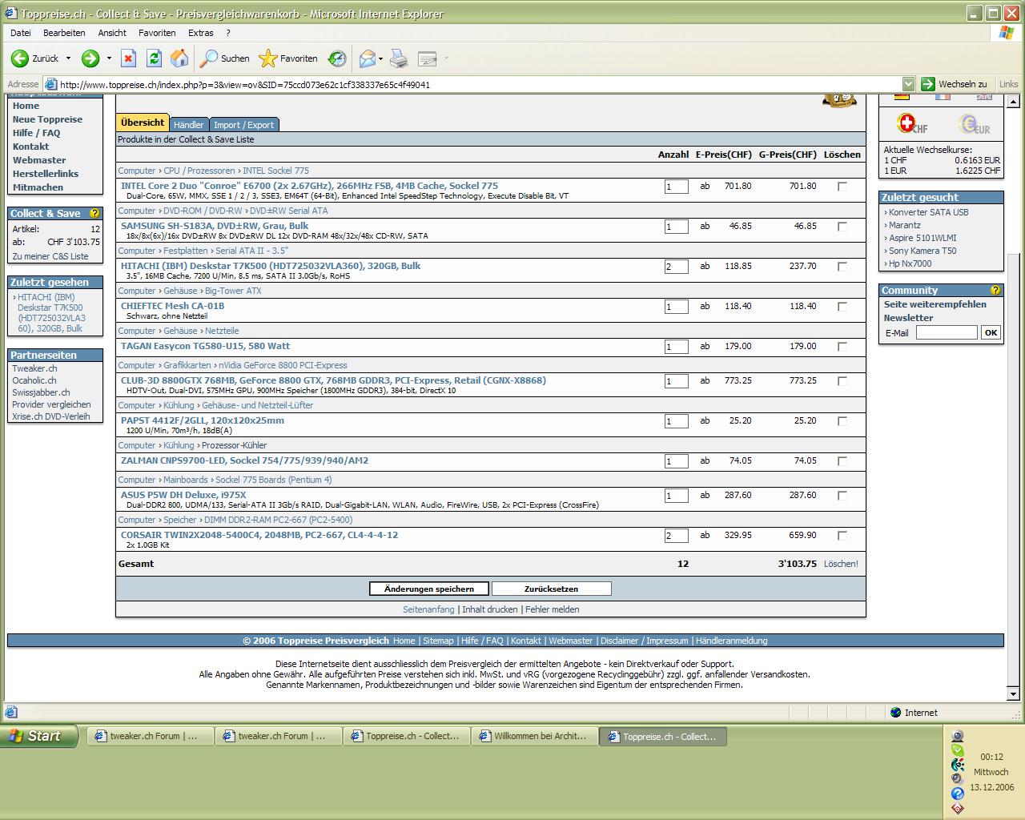Viewport: 1025px width, 820px height.
Task: Open the History toolbar icon
Action: pos(337,58)
